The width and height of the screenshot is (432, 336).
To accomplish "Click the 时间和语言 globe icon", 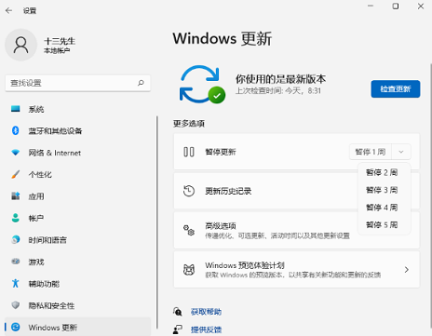I will pos(16,239).
